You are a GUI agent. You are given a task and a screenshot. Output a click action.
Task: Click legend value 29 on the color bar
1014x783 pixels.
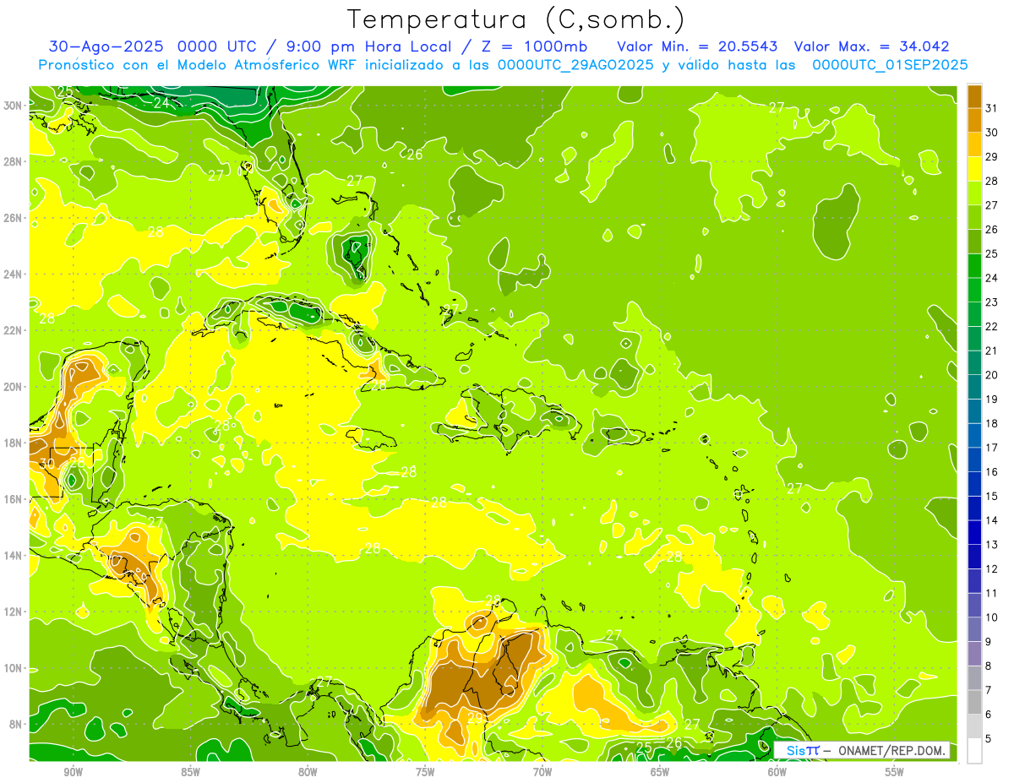point(992,157)
